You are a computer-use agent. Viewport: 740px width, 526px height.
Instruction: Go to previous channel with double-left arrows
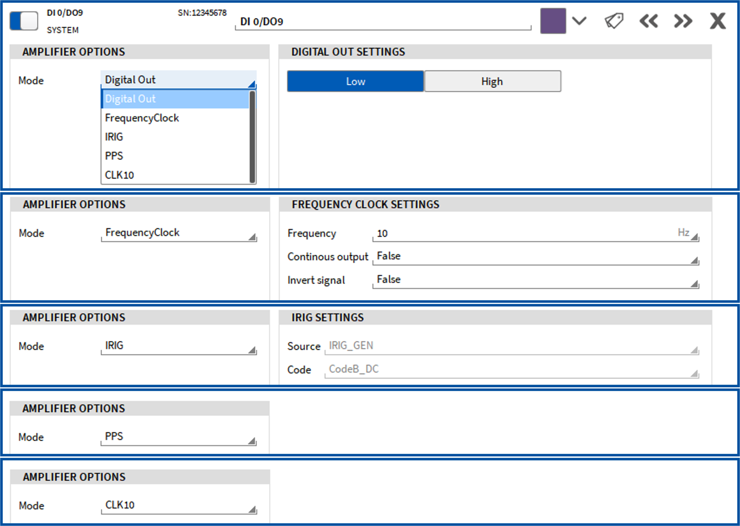tap(648, 21)
